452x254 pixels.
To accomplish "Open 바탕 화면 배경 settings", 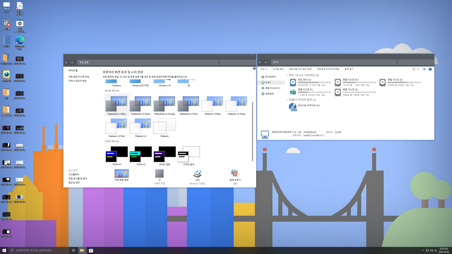I will tap(122, 177).
